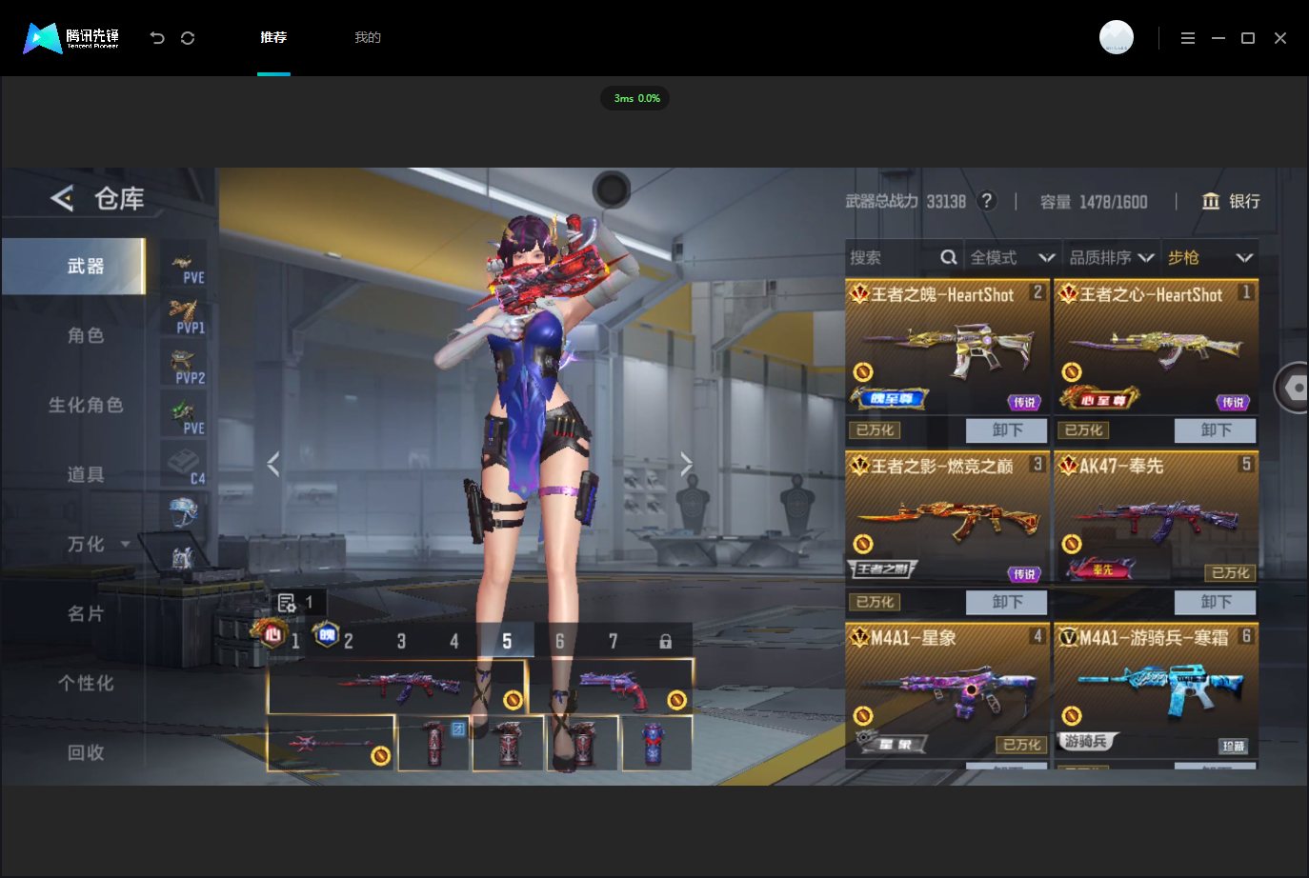
Task: Open the help question mark beside 武器总战力
Action: coord(987,201)
